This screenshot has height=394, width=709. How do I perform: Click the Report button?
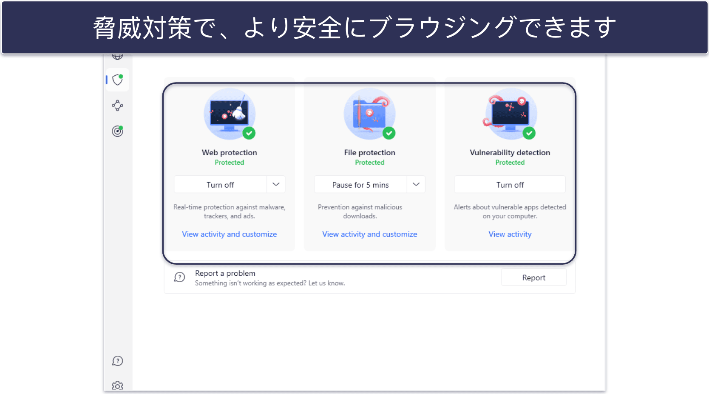(534, 277)
